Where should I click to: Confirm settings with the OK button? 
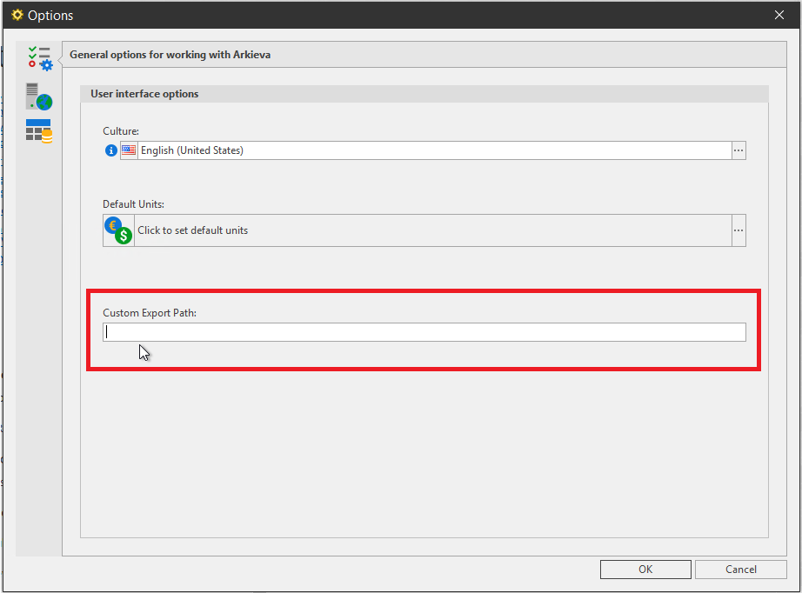tap(645, 570)
